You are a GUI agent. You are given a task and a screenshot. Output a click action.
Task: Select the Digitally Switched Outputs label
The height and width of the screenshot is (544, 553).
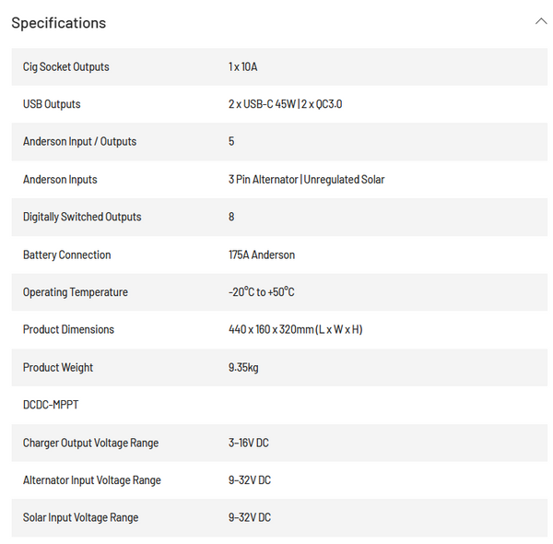pos(82,217)
